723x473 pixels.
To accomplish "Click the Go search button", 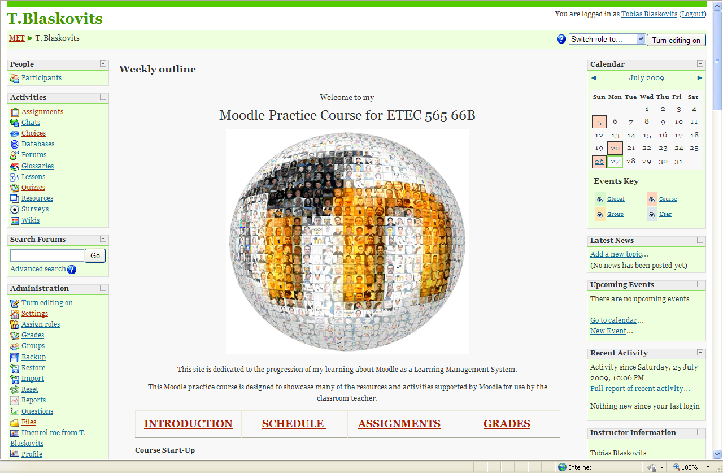I will tap(95, 256).
